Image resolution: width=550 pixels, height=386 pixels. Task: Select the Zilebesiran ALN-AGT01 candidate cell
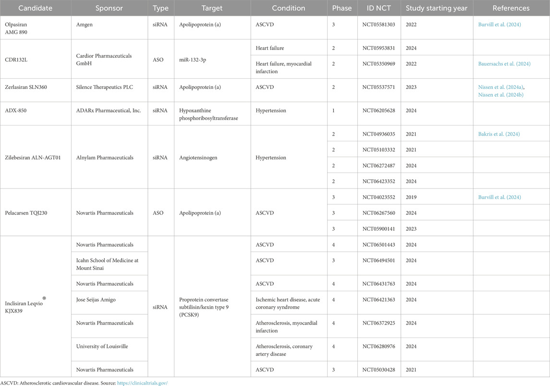pyautogui.click(x=36, y=158)
